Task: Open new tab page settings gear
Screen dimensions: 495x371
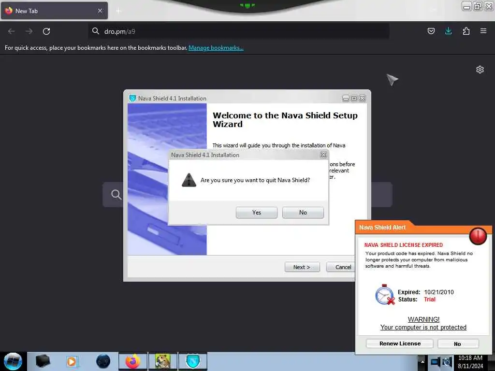Action: tap(480, 70)
